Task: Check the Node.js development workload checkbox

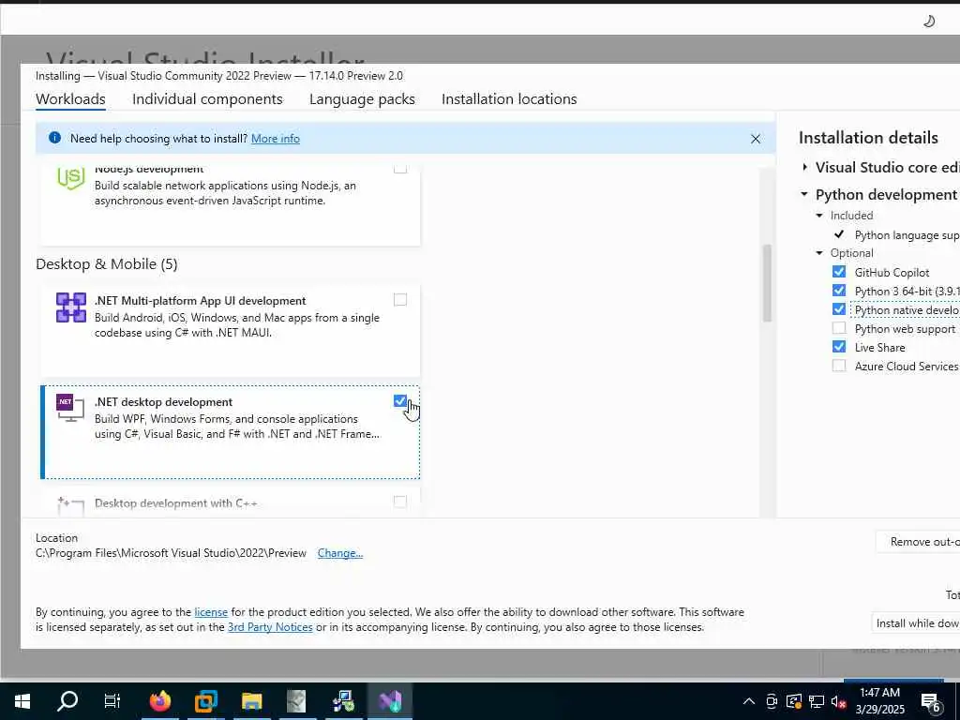Action: click(x=399, y=169)
